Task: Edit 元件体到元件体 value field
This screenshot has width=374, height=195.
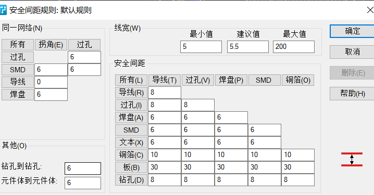Action: click(x=83, y=183)
